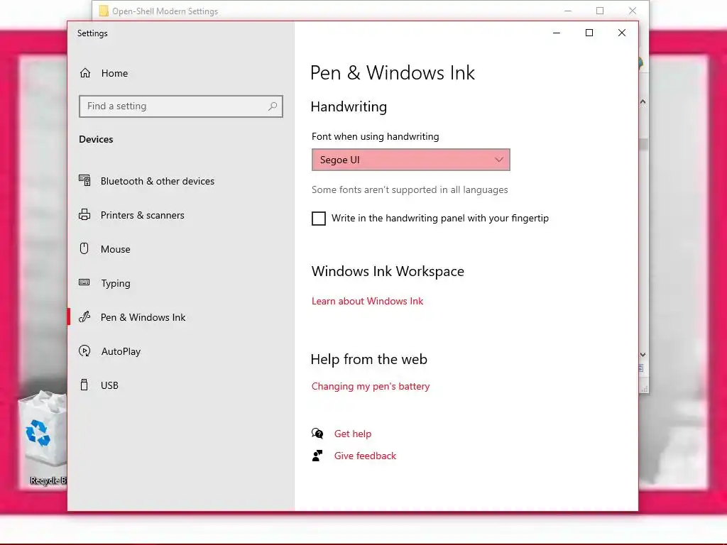Click scroll down arrow in Open-Shell window
The height and width of the screenshot is (545, 727).
click(x=643, y=355)
